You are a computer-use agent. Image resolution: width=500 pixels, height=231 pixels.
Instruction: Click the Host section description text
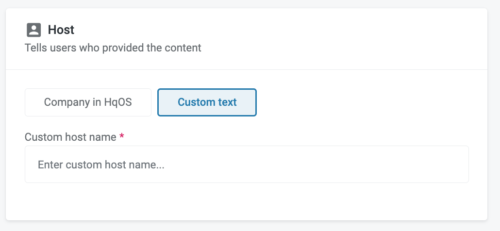(113, 48)
